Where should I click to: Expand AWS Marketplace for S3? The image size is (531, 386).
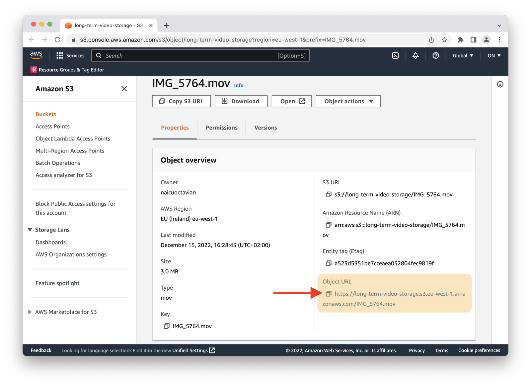[x=30, y=312]
